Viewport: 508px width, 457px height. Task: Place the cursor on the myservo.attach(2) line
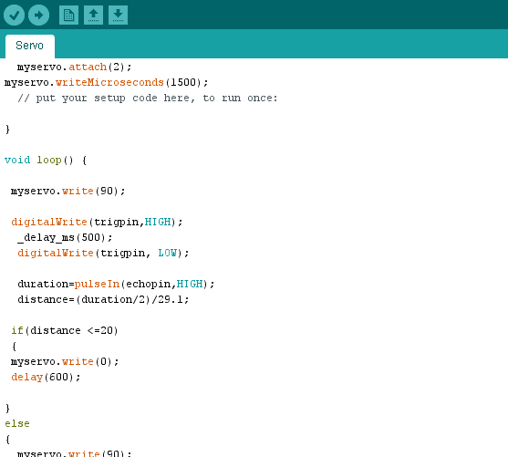pyautogui.click(x=74, y=68)
